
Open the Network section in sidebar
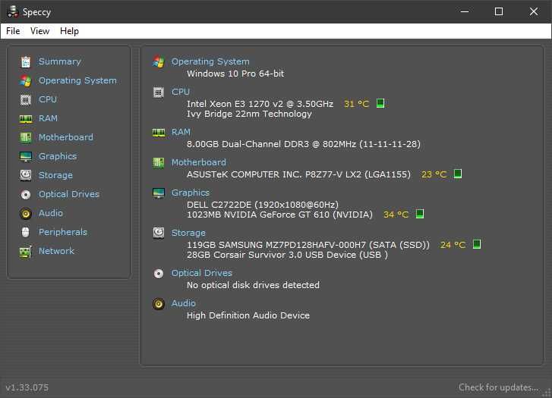click(x=57, y=252)
